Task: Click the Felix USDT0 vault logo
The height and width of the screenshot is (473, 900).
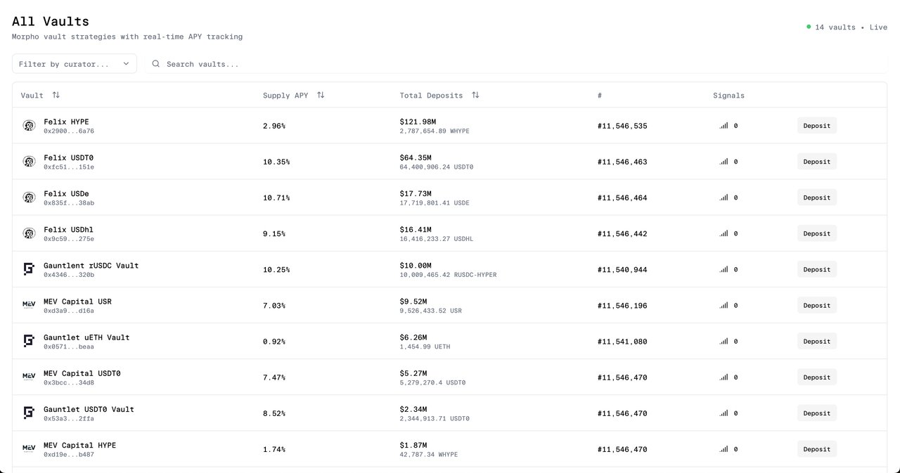Action: pos(29,162)
